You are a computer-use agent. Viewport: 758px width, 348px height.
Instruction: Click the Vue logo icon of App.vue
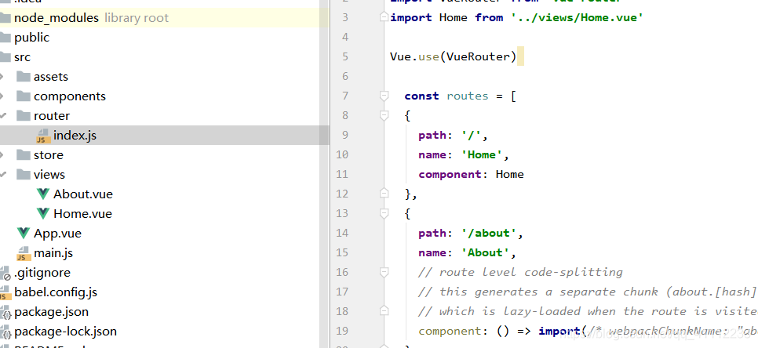pyautogui.click(x=24, y=233)
